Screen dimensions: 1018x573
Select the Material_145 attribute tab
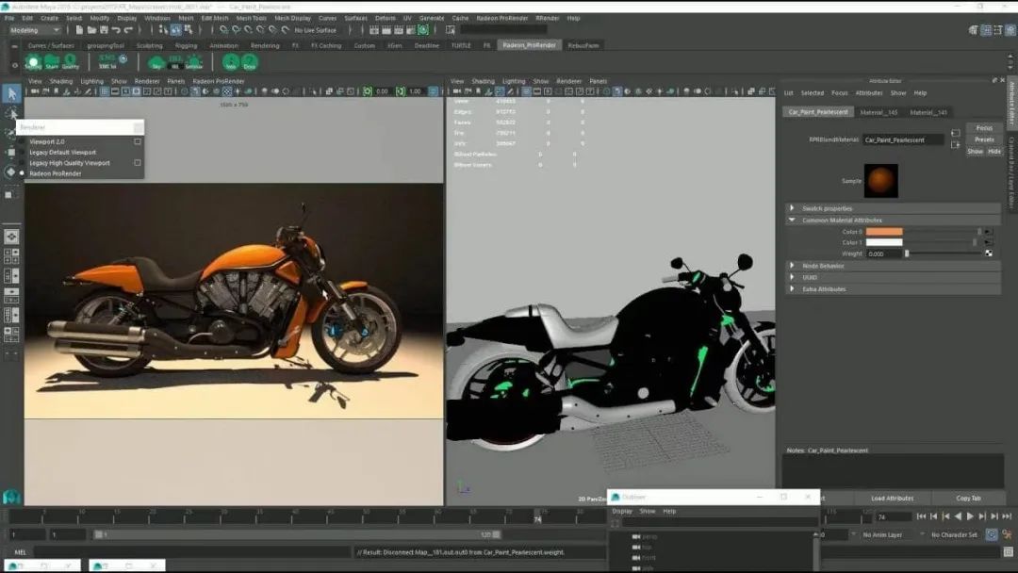pos(879,112)
